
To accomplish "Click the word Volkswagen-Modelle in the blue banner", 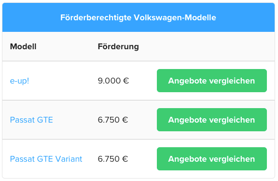I will pyautogui.click(x=175, y=18).
